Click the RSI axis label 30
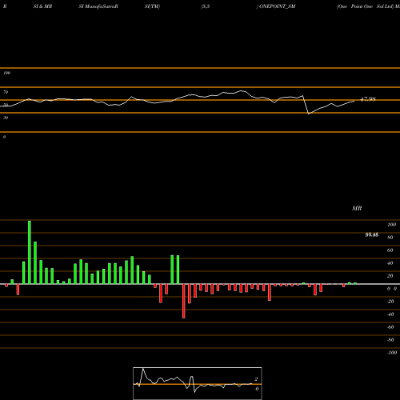400x400 pixels. coord(6,118)
